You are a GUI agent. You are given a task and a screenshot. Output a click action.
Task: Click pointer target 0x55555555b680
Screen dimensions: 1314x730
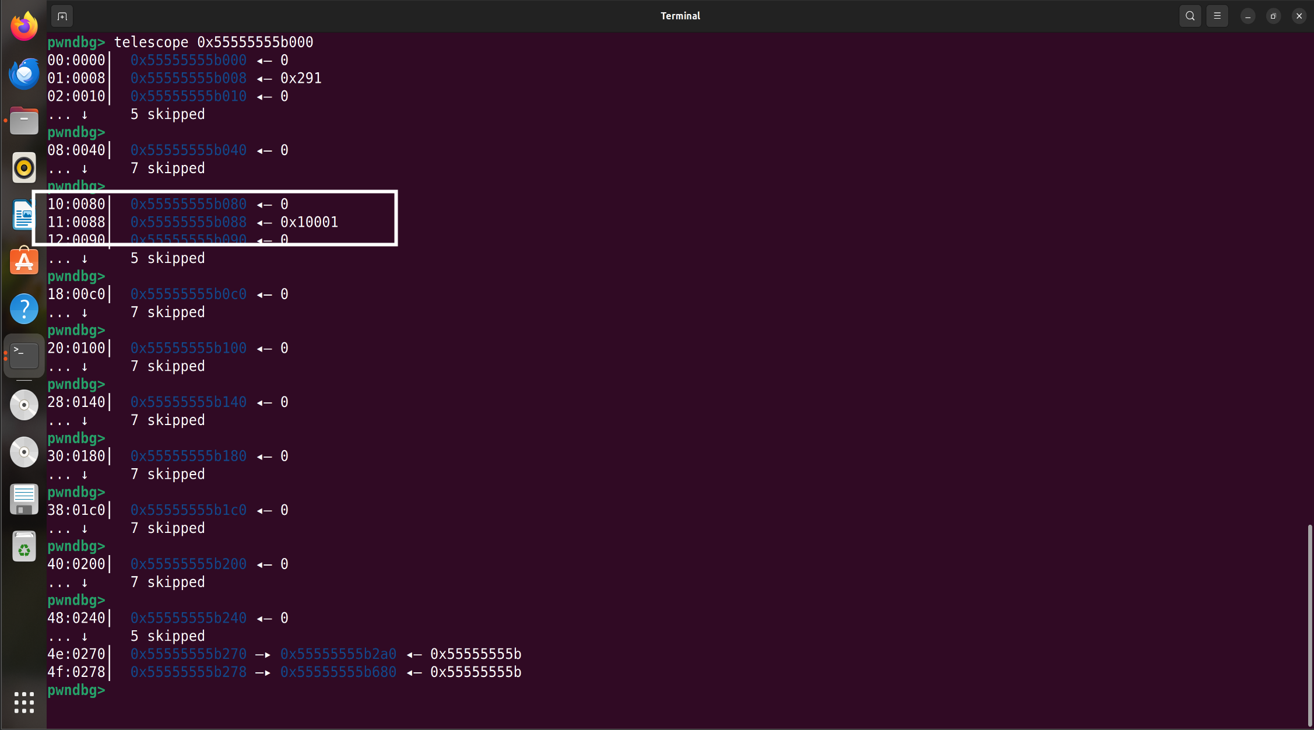(338, 672)
